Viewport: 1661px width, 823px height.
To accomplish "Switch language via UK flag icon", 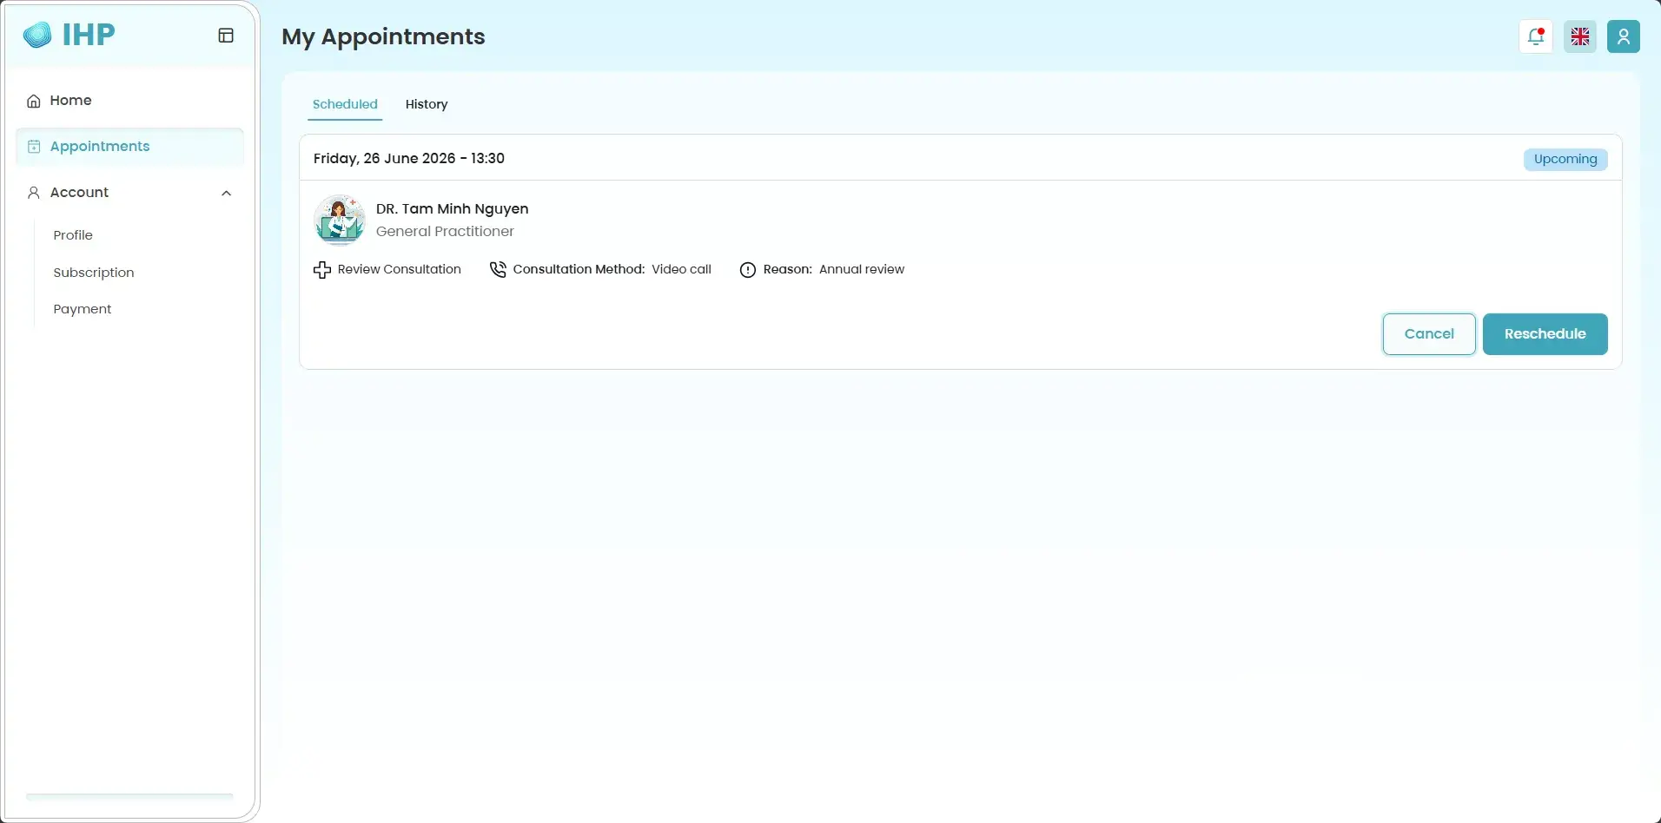I will click(1580, 36).
